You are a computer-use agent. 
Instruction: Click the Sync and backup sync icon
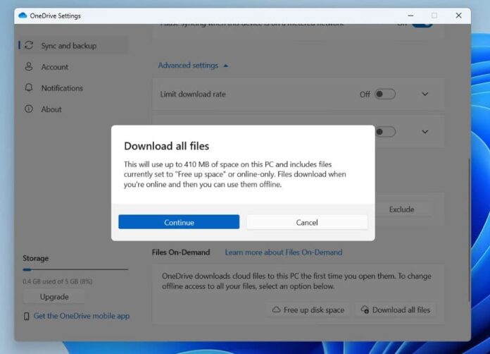(x=29, y=46)
